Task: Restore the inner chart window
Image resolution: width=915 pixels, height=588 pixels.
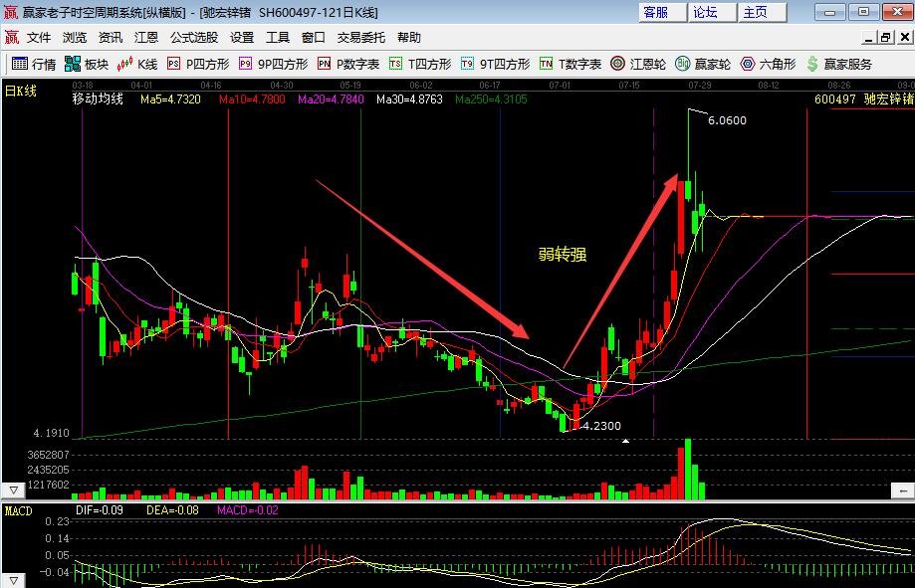Action: tap(886, 38)
